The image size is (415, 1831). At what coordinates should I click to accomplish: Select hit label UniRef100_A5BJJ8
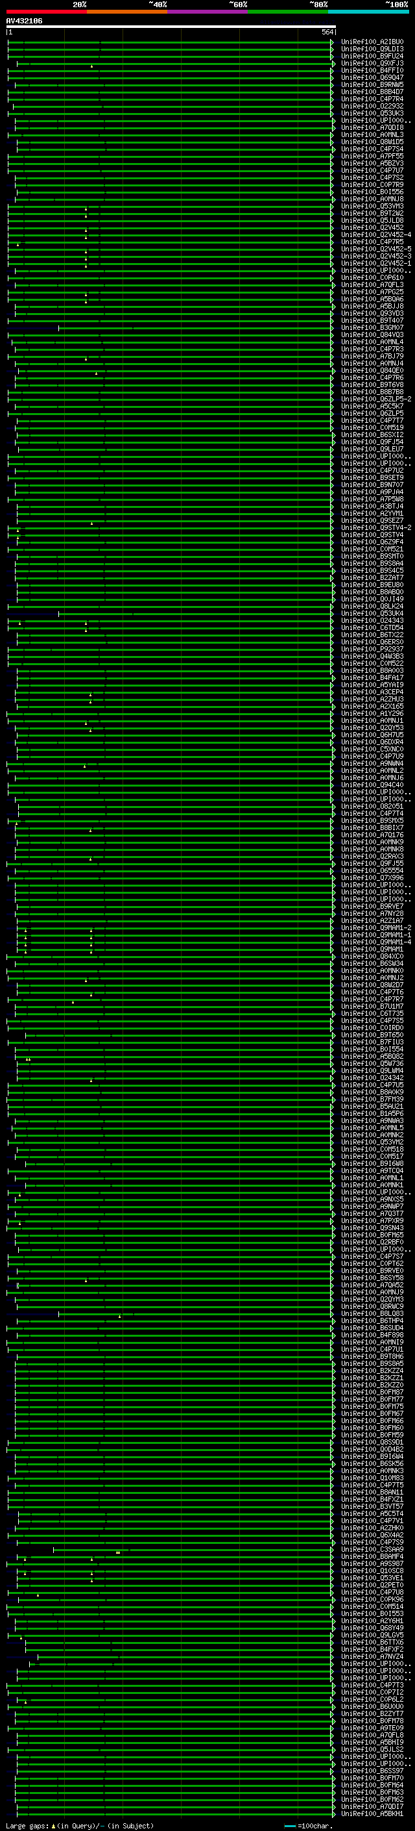372,306
